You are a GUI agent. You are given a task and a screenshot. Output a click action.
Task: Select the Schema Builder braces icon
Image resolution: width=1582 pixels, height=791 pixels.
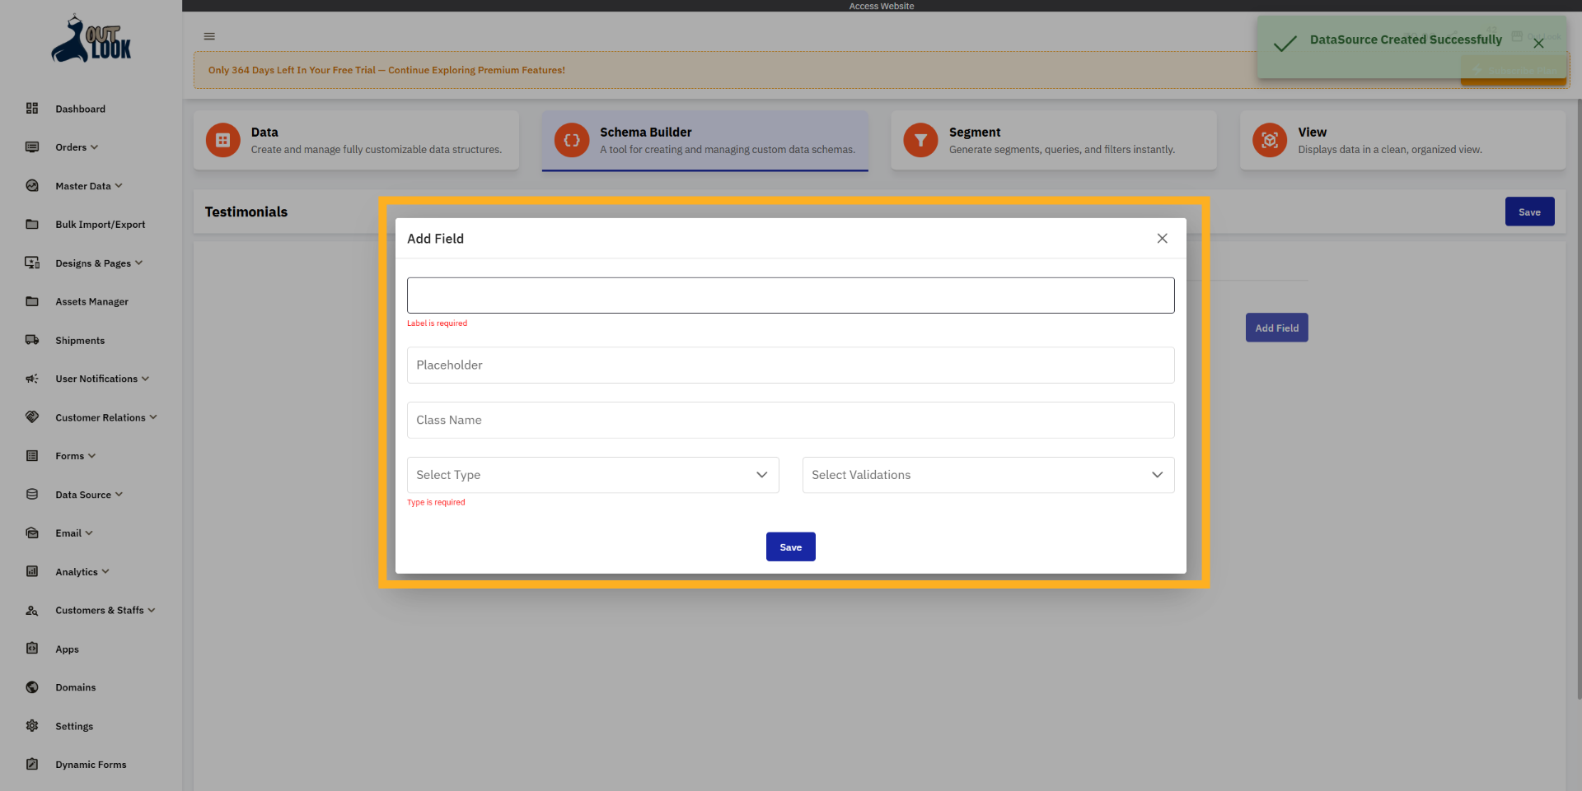coord(572,140)
